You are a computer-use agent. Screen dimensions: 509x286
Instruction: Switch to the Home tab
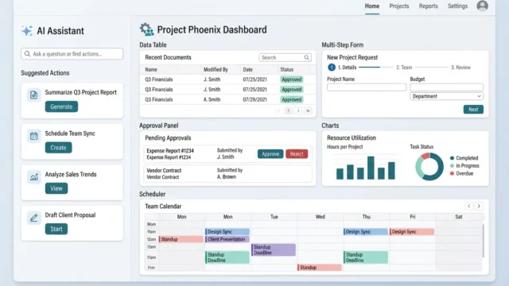pyautogui.click(x=372, y=6)
